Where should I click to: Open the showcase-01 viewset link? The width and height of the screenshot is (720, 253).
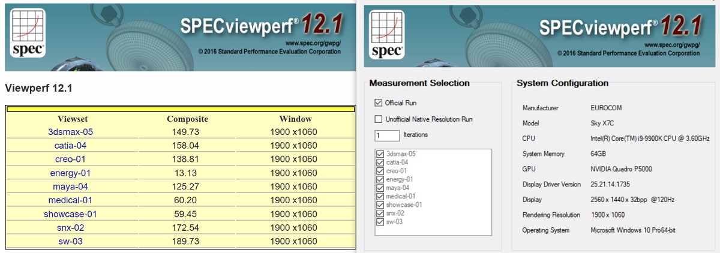71,214
